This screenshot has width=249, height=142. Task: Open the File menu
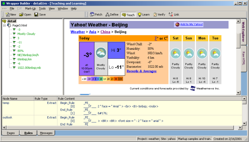pos(12,8)
